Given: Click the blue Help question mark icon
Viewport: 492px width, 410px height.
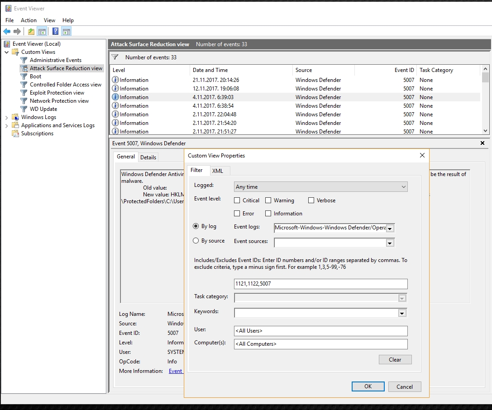Looking at the screenshot, I should [55, 32].
